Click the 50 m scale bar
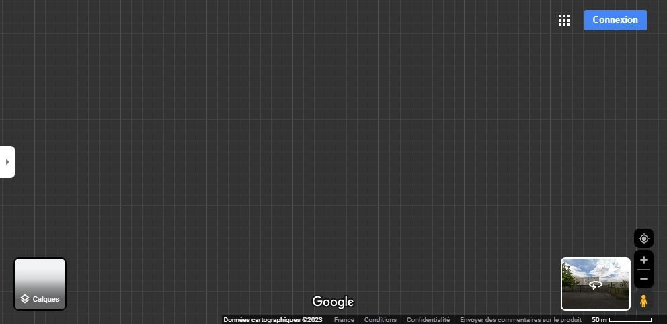The height and width of the screenshot is (324, 667). [x=622, y=320]
